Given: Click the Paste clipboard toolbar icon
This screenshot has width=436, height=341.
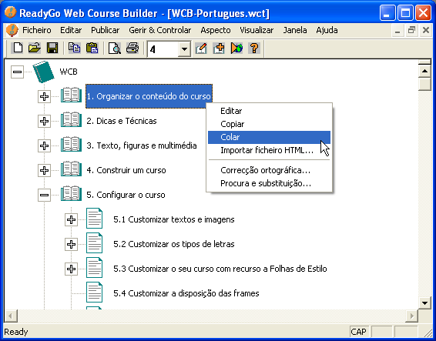Looking at the screenshot, I should 92,48.
